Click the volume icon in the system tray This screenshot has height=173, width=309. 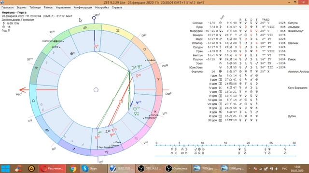point(277,169)
